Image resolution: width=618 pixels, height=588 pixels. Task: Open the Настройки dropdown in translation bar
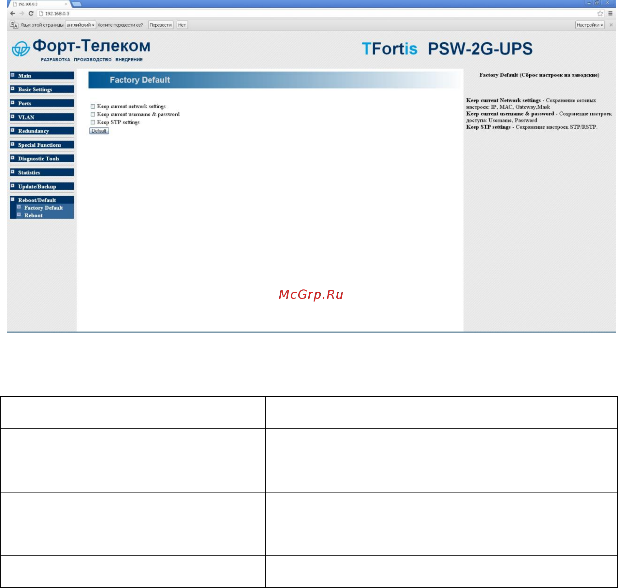(x=590, y=25)
